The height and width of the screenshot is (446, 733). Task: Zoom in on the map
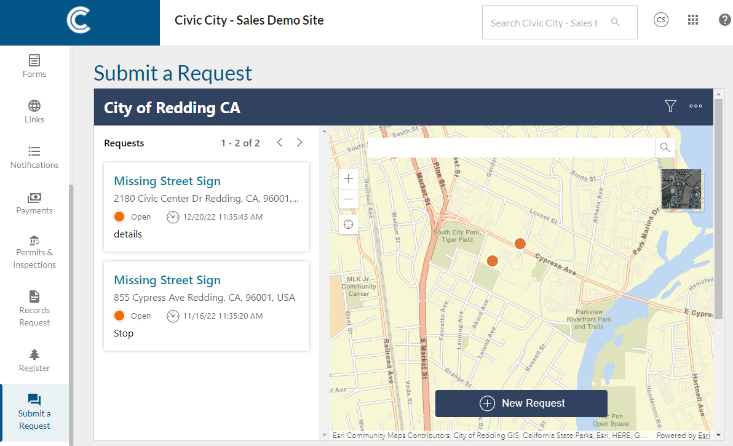coord(348,178)
